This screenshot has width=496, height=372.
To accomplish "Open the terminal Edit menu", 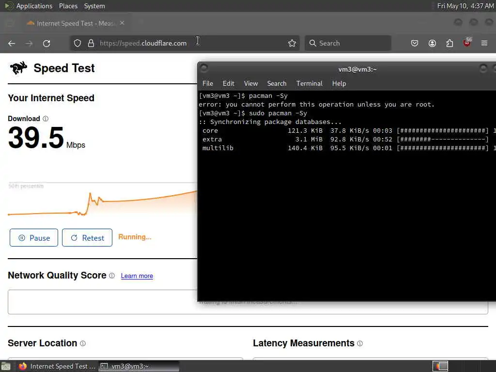I will [229, 83].
